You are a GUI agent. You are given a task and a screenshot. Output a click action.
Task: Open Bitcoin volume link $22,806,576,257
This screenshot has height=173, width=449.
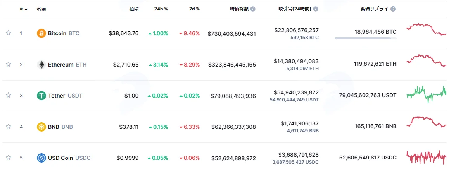[296, 30]
